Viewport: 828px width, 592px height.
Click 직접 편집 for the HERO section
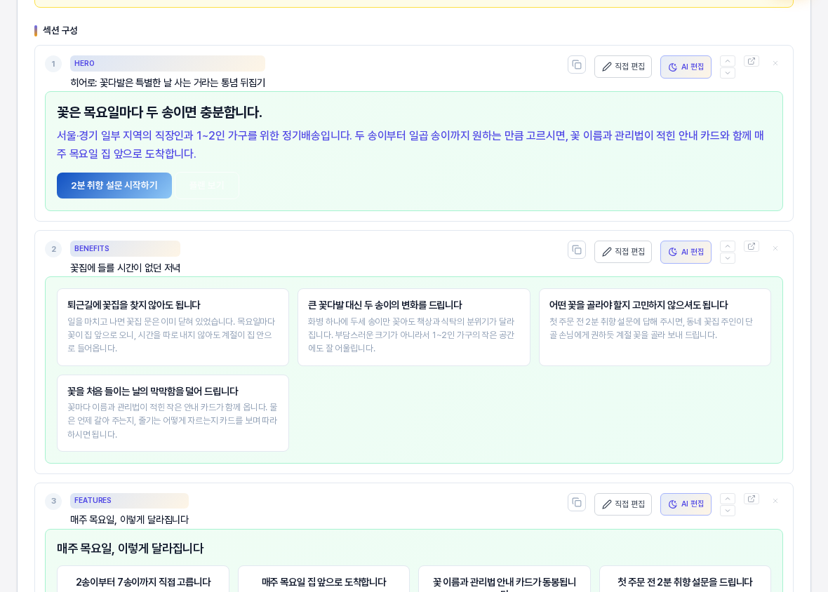click(623, 67)
